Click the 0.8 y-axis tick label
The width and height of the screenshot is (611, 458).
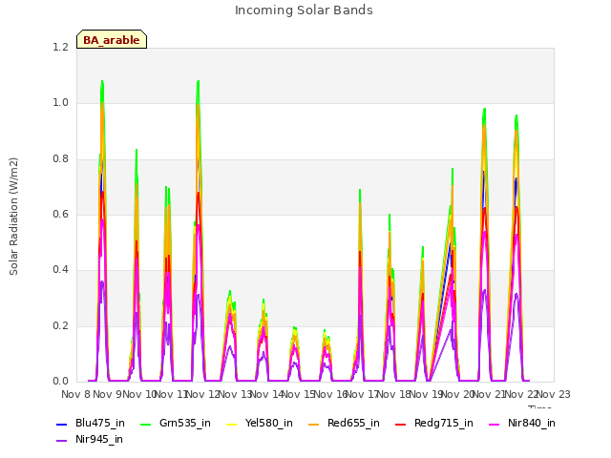[60, 159]
